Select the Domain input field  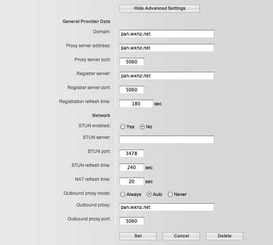coord(167,34)
